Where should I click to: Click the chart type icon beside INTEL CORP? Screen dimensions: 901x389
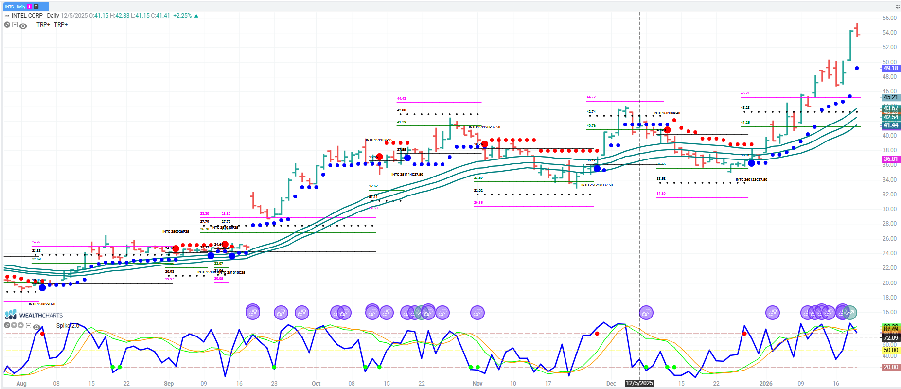[7, 16]
